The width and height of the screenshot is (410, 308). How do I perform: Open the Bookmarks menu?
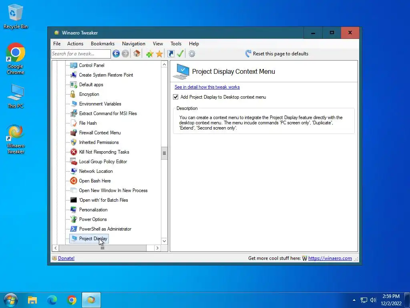(x=102, y=44)
